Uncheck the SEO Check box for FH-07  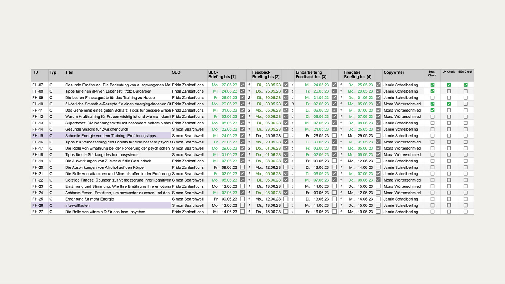(465, 85)
